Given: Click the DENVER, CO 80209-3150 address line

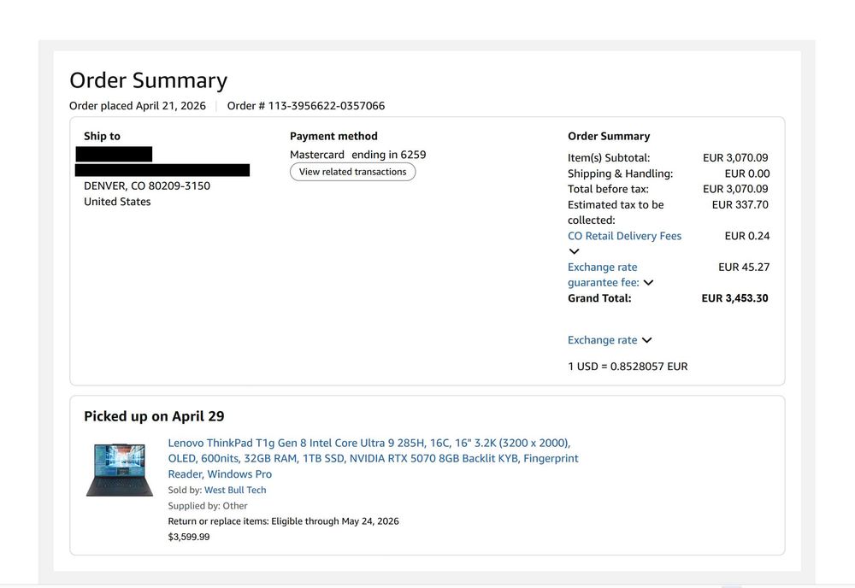Looking at the screenshot, I should tap(147, 185).
